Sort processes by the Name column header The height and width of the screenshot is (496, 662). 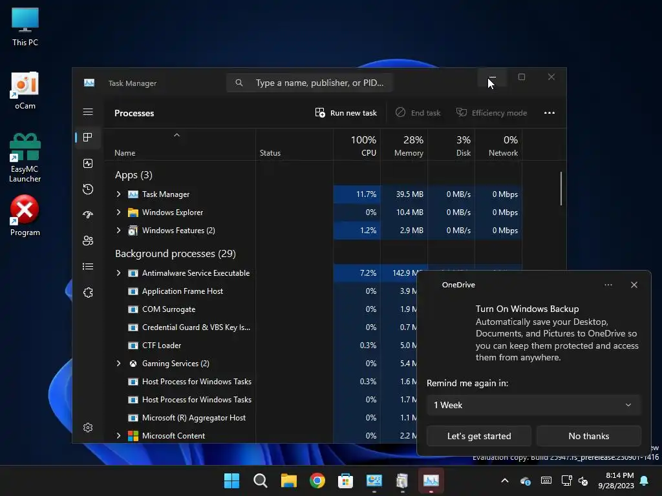click(x=180, y=145)
